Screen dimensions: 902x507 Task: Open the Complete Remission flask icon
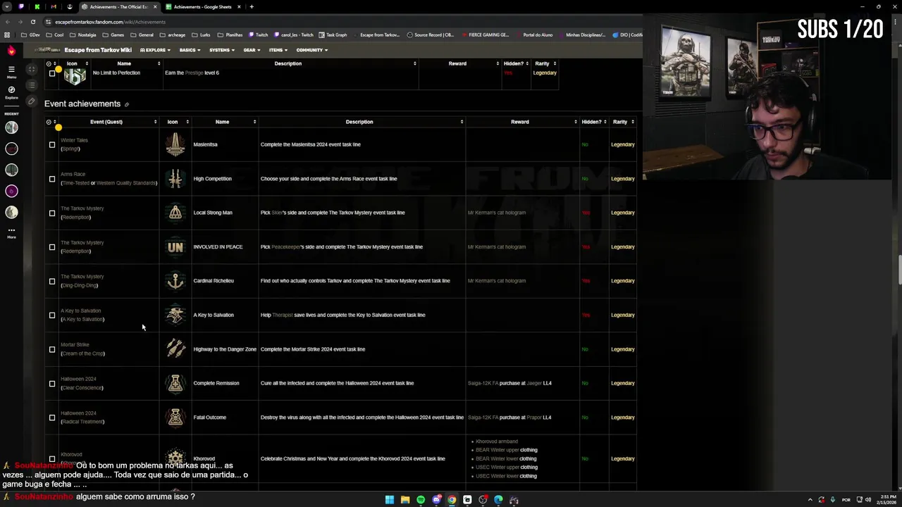pyautogui.click(x=175, y=383)
